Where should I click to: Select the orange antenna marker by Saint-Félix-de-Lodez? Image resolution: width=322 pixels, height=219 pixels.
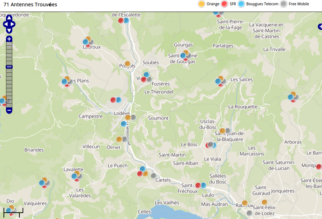point(265,202)
